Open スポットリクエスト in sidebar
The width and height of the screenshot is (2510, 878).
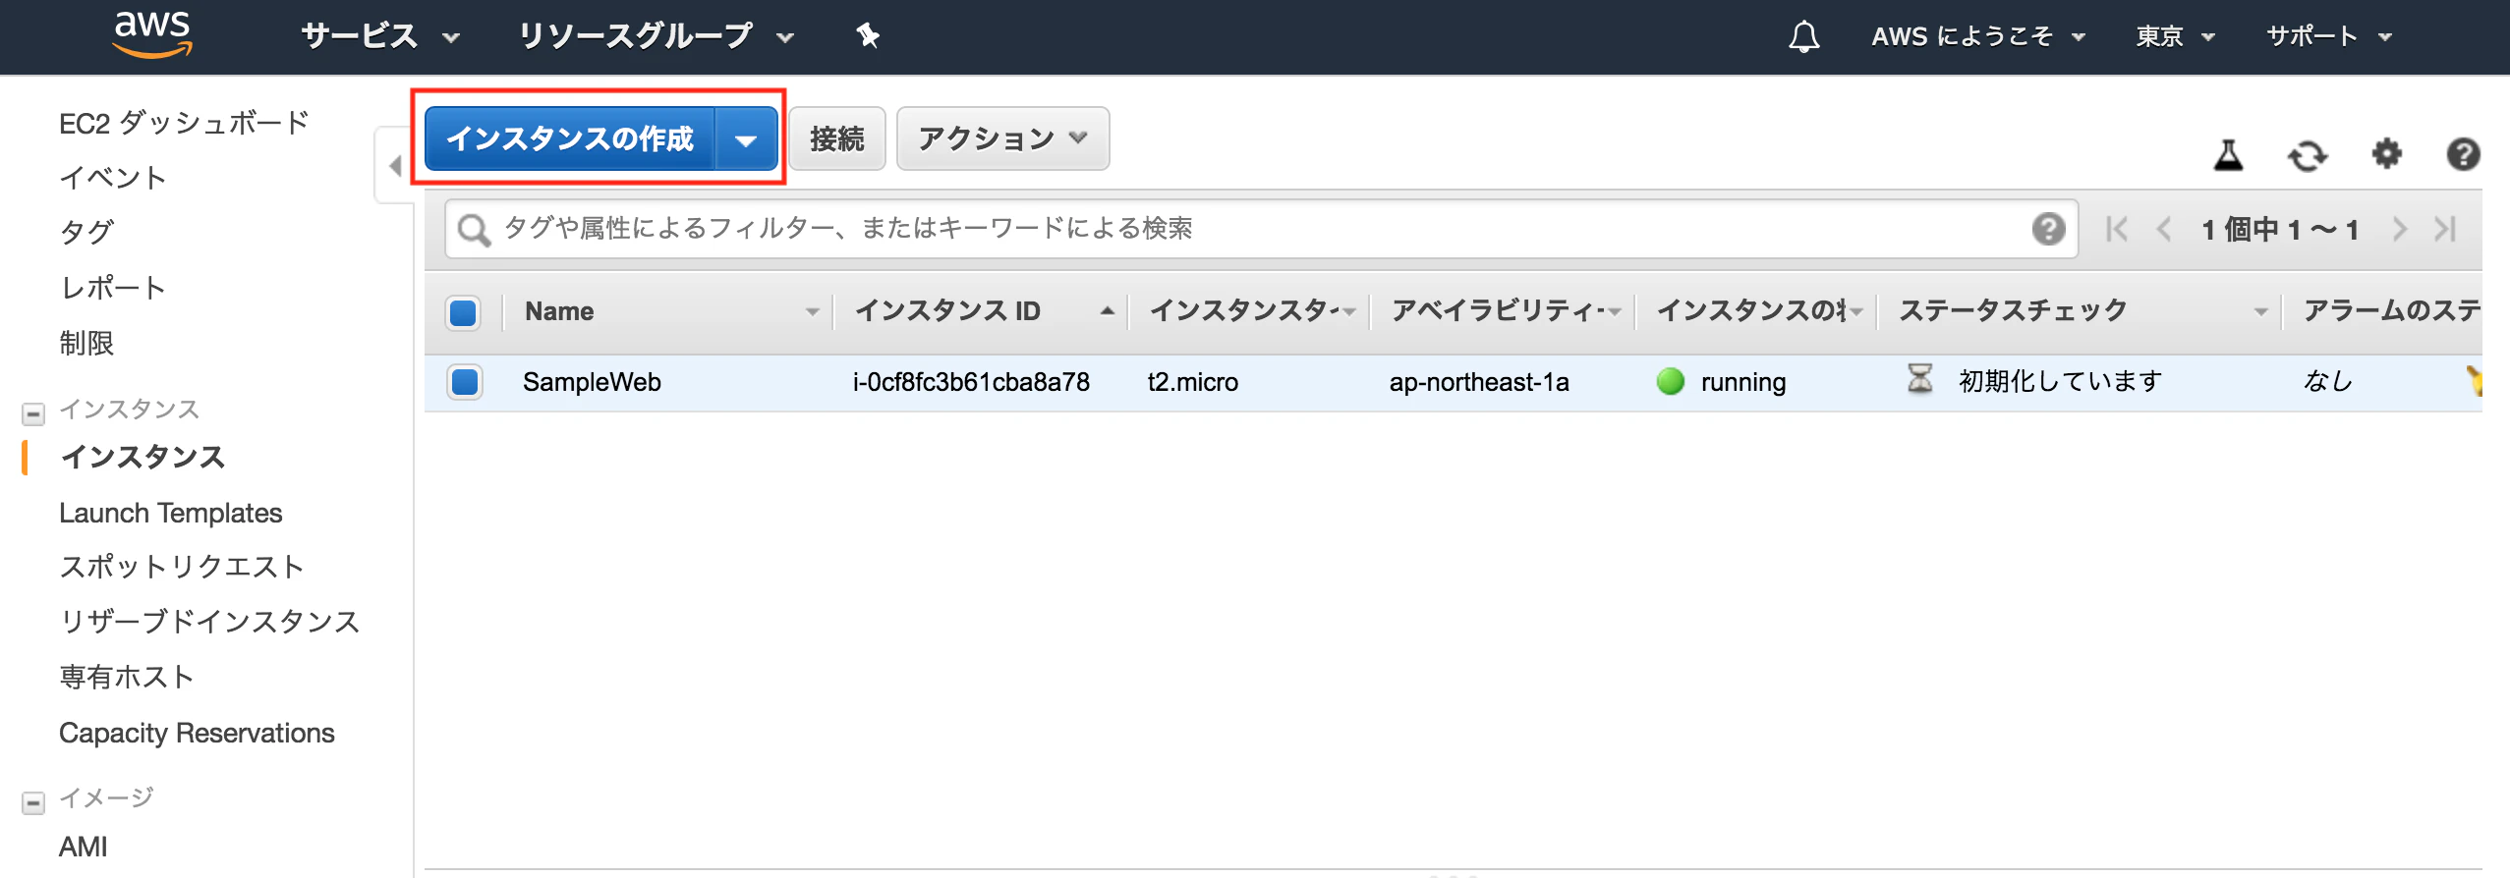pos(182,567)
